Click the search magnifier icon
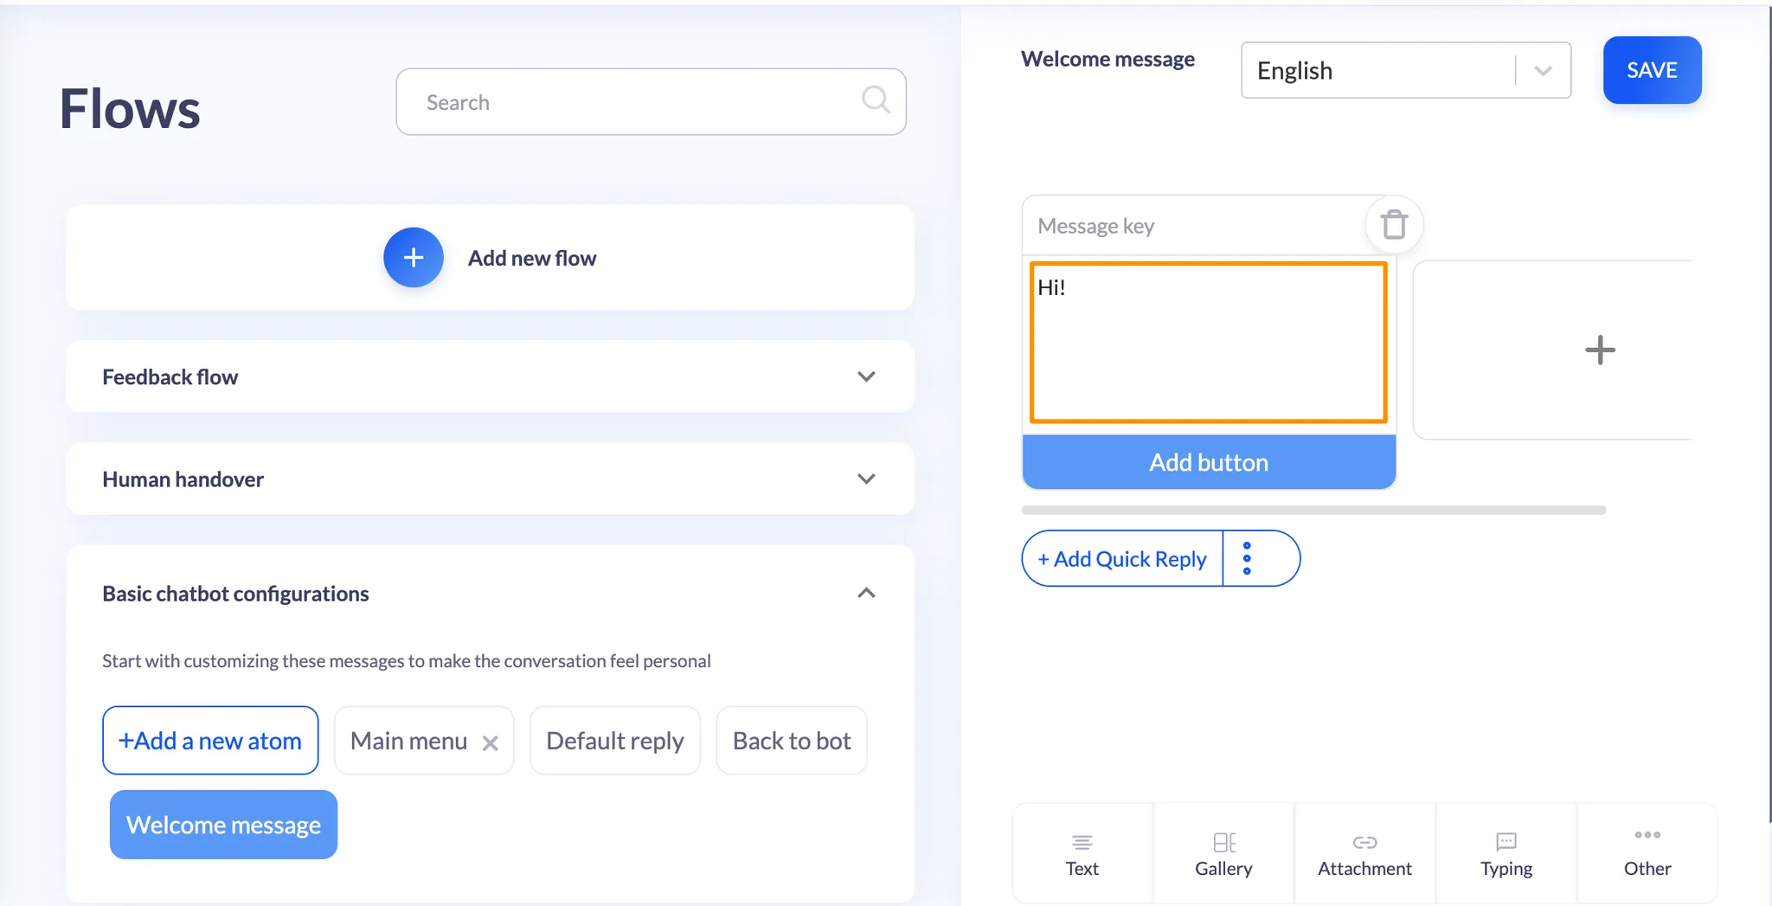The height and width of the screenshot is (906, 1772). [x=876, y=100]
